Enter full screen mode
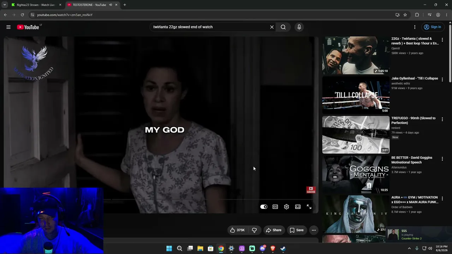This screenshot has width=452, height=254. [x=309, y=207]
